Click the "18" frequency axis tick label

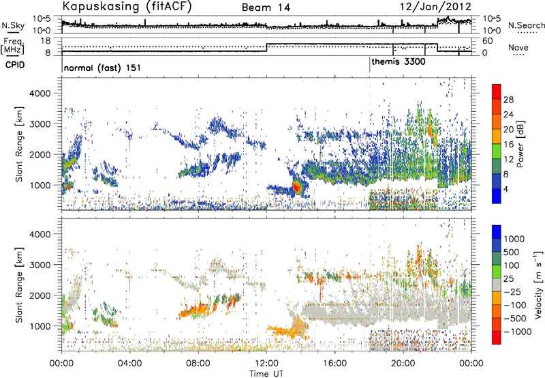(x=46, y=41)
